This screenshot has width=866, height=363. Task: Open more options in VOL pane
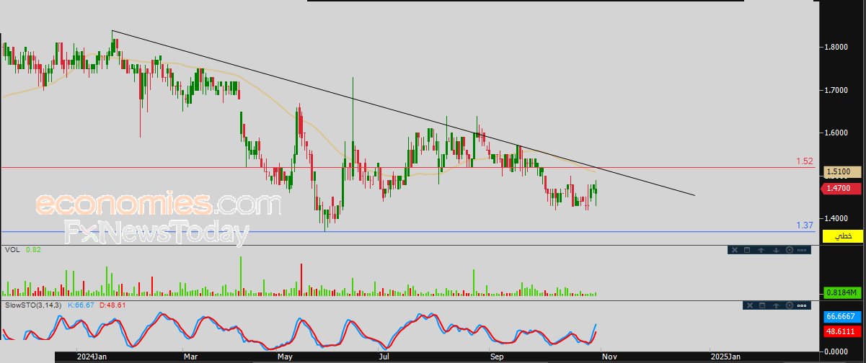pyautogui.click(x=802, y=250)
